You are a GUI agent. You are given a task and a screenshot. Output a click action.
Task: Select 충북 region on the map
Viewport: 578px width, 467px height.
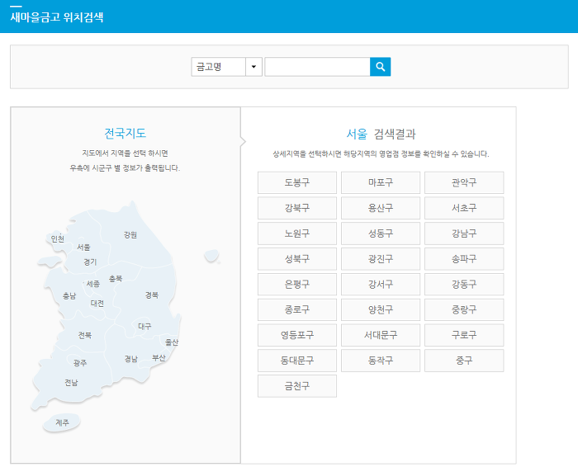(x=116, y=278)
